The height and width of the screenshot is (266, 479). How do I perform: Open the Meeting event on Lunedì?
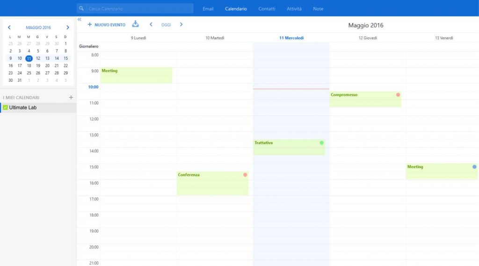136,75
